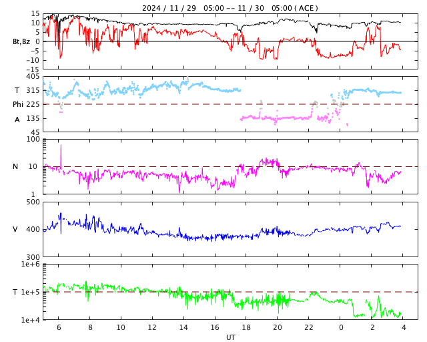Viewport: 427px width, 342px height.
Task: Click the '12' hour label on the UT axis
Action: click(x=152, y=327)
